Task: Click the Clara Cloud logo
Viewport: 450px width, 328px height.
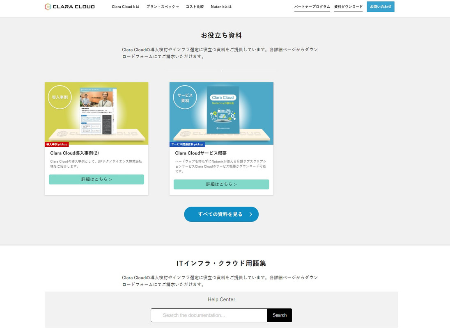Action: point(70,7)
